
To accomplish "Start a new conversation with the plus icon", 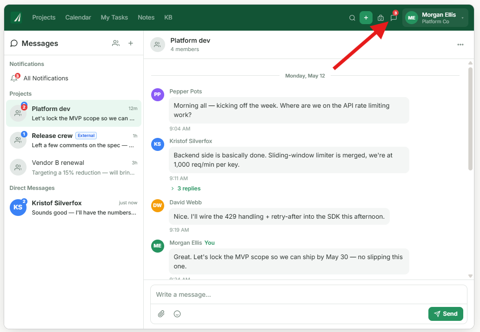I will tap(131, 43).
